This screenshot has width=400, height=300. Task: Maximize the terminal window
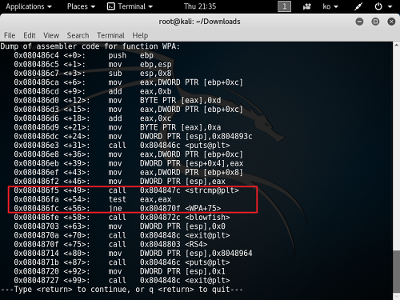(375, 22)
